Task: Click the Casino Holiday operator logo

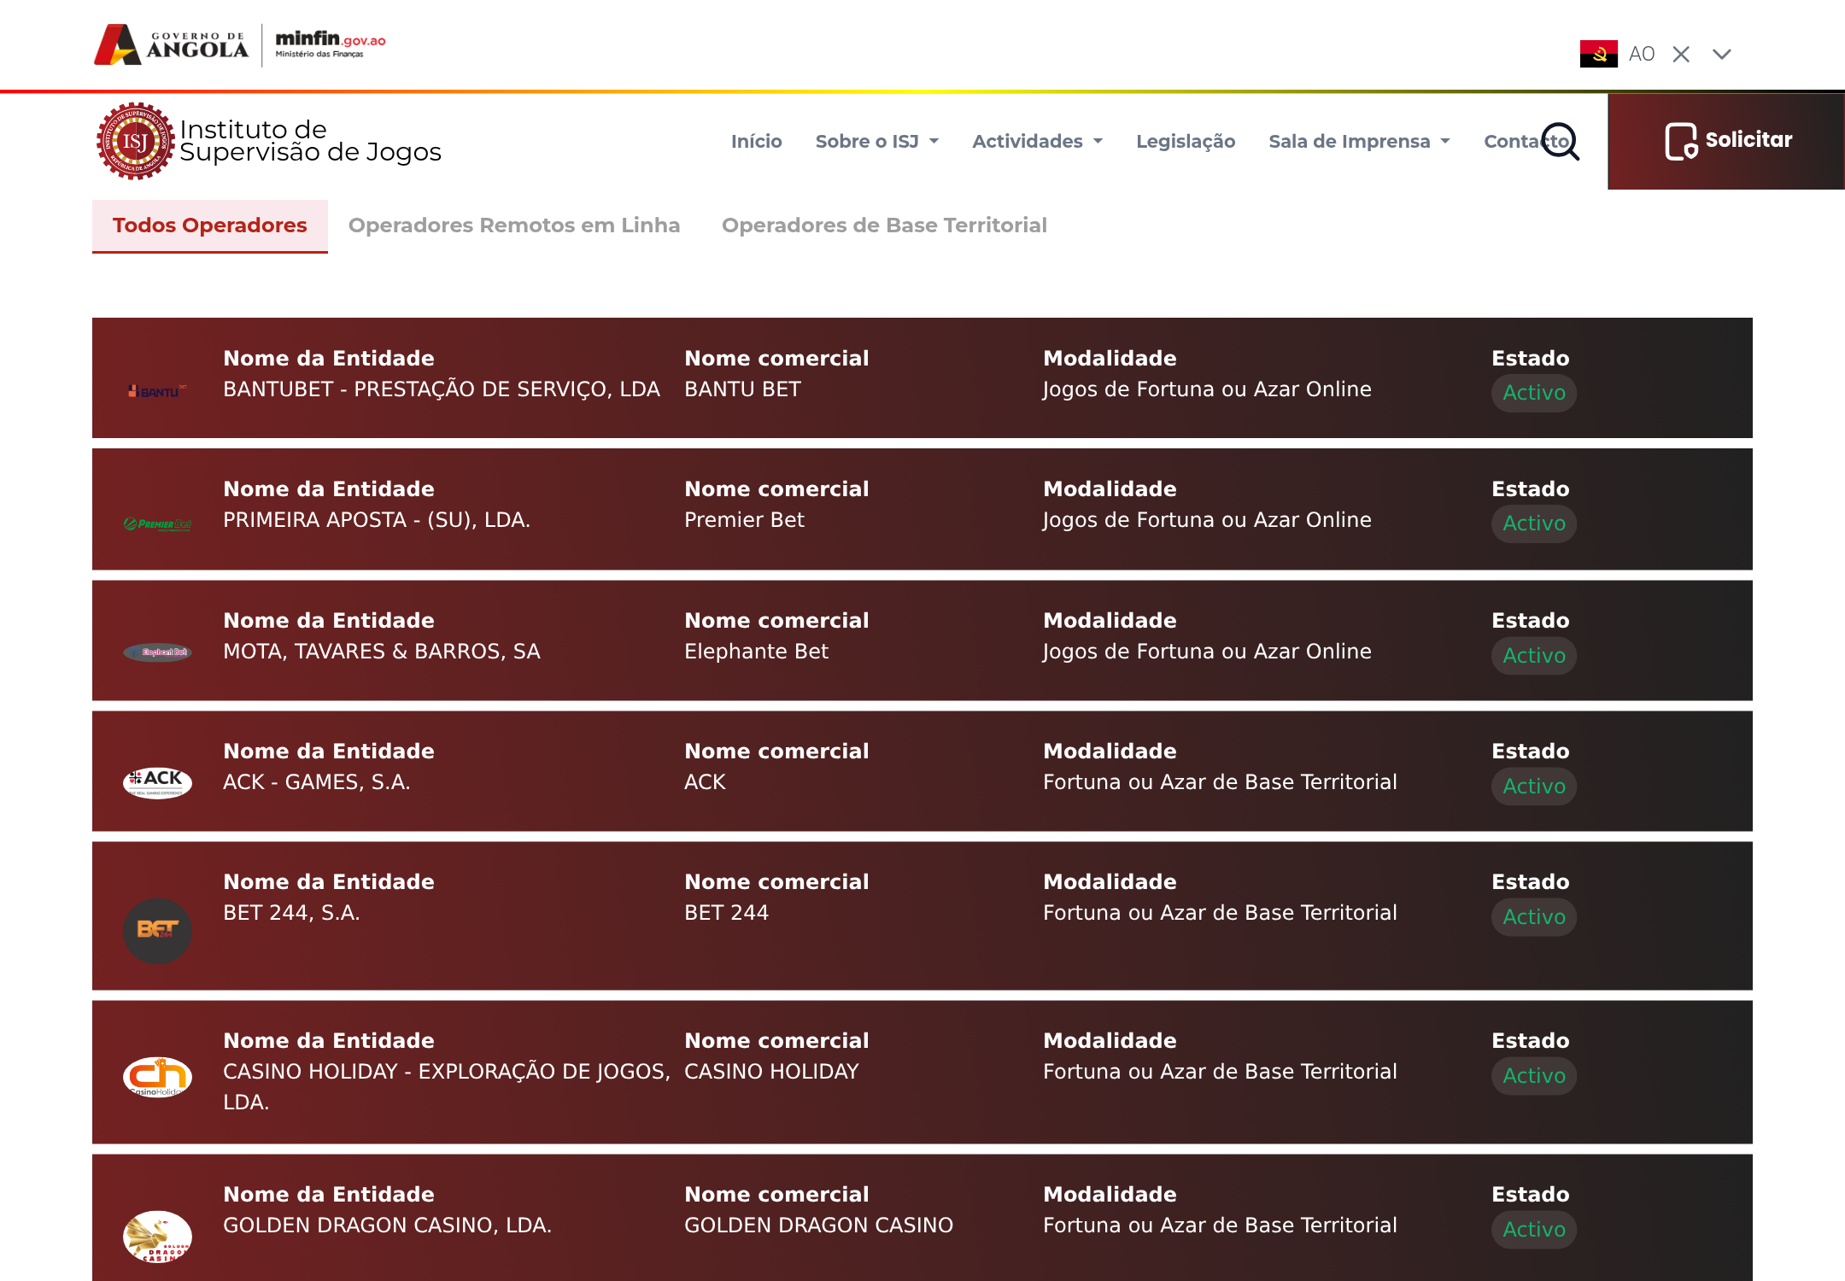Action: [x=157, y=1076]
